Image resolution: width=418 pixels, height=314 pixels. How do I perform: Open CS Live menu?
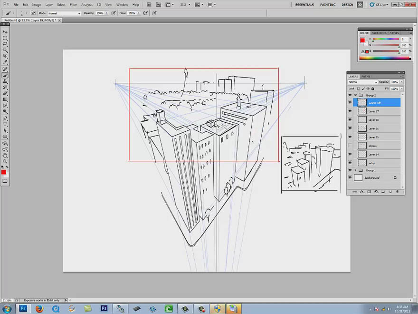(x=379, y=5)
